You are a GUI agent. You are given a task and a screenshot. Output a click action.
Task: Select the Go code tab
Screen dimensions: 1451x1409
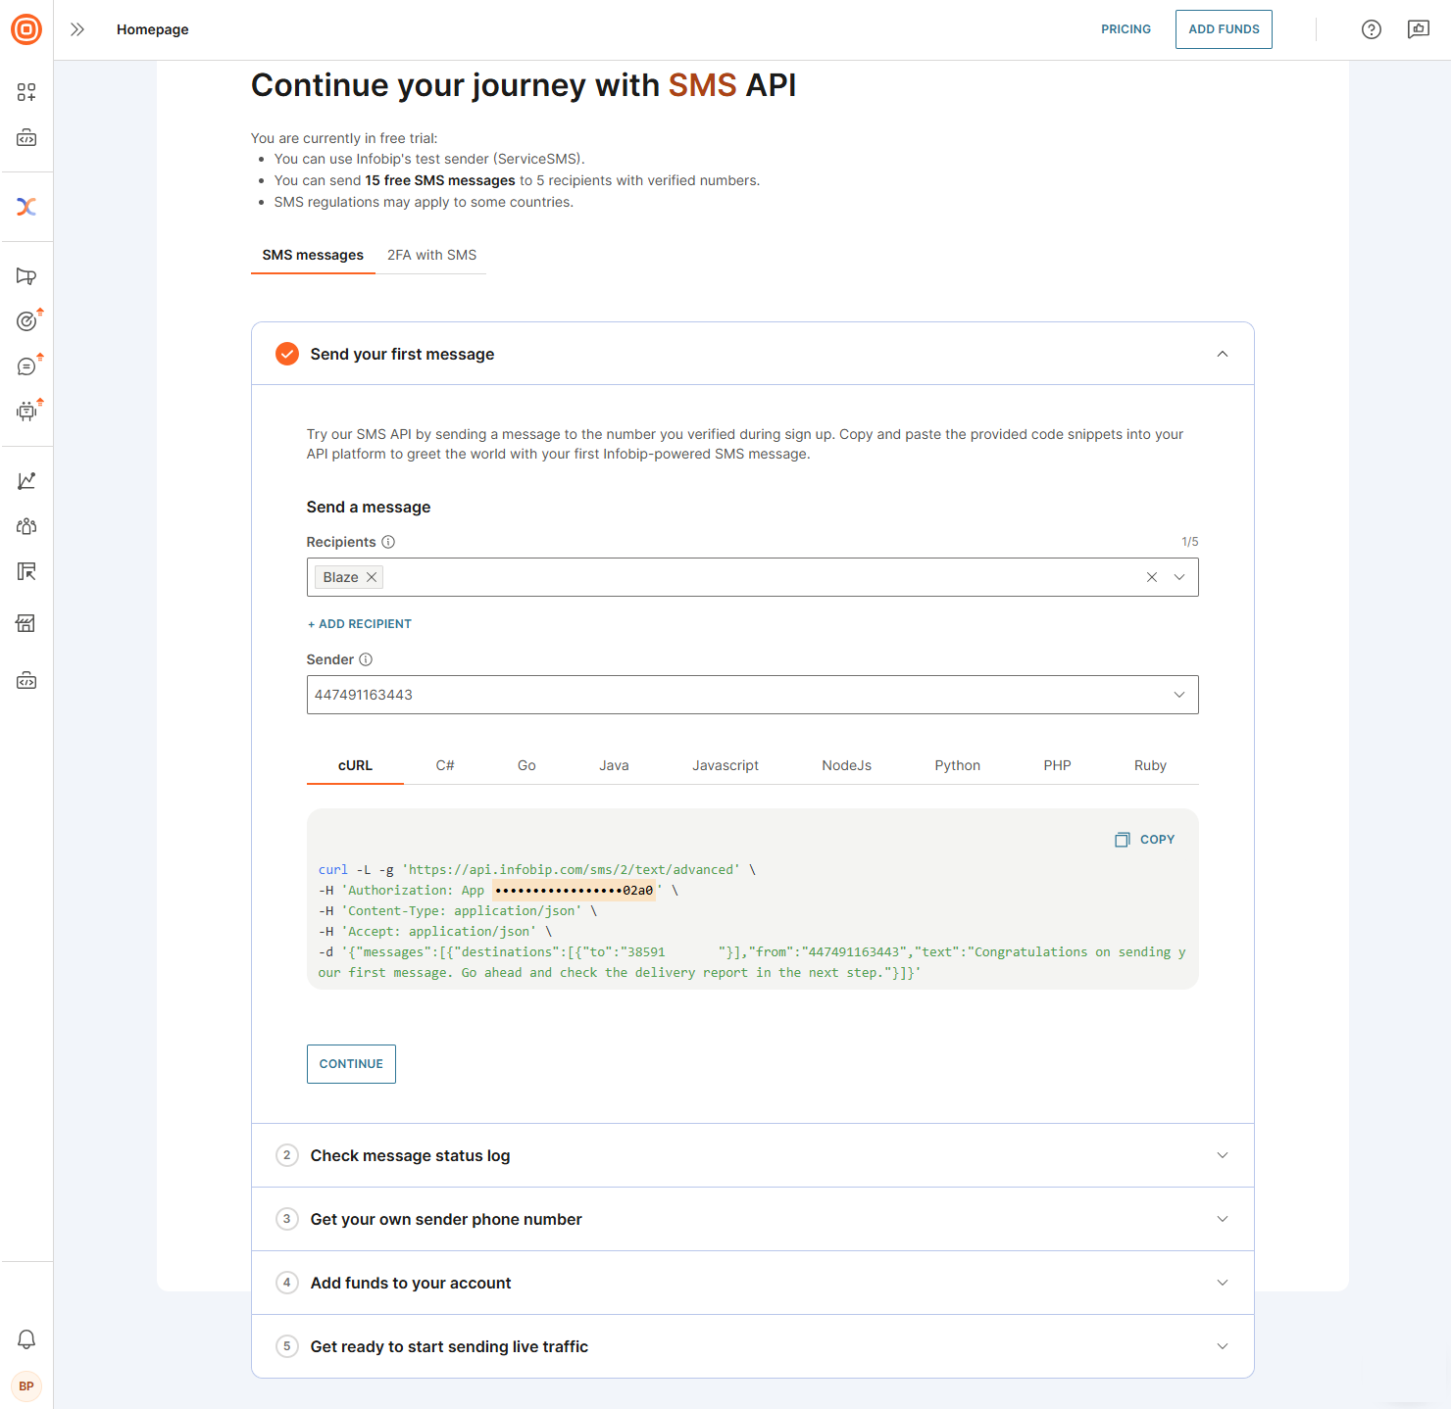point(526,765)
